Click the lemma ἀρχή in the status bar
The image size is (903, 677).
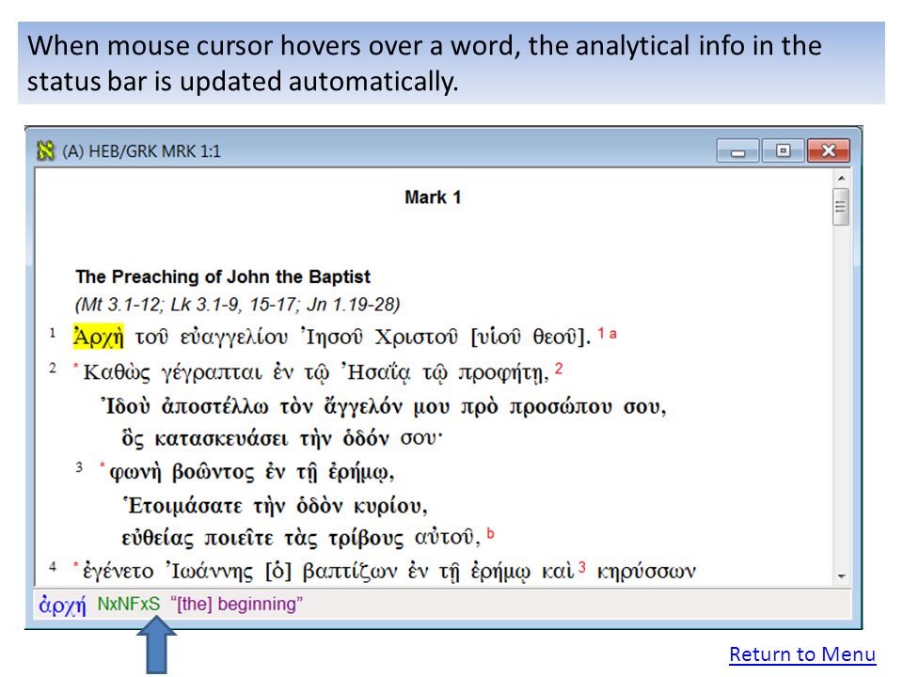click(62, 605)
